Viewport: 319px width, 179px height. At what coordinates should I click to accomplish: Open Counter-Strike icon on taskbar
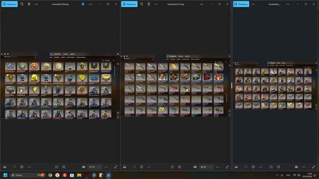point(101,175)
